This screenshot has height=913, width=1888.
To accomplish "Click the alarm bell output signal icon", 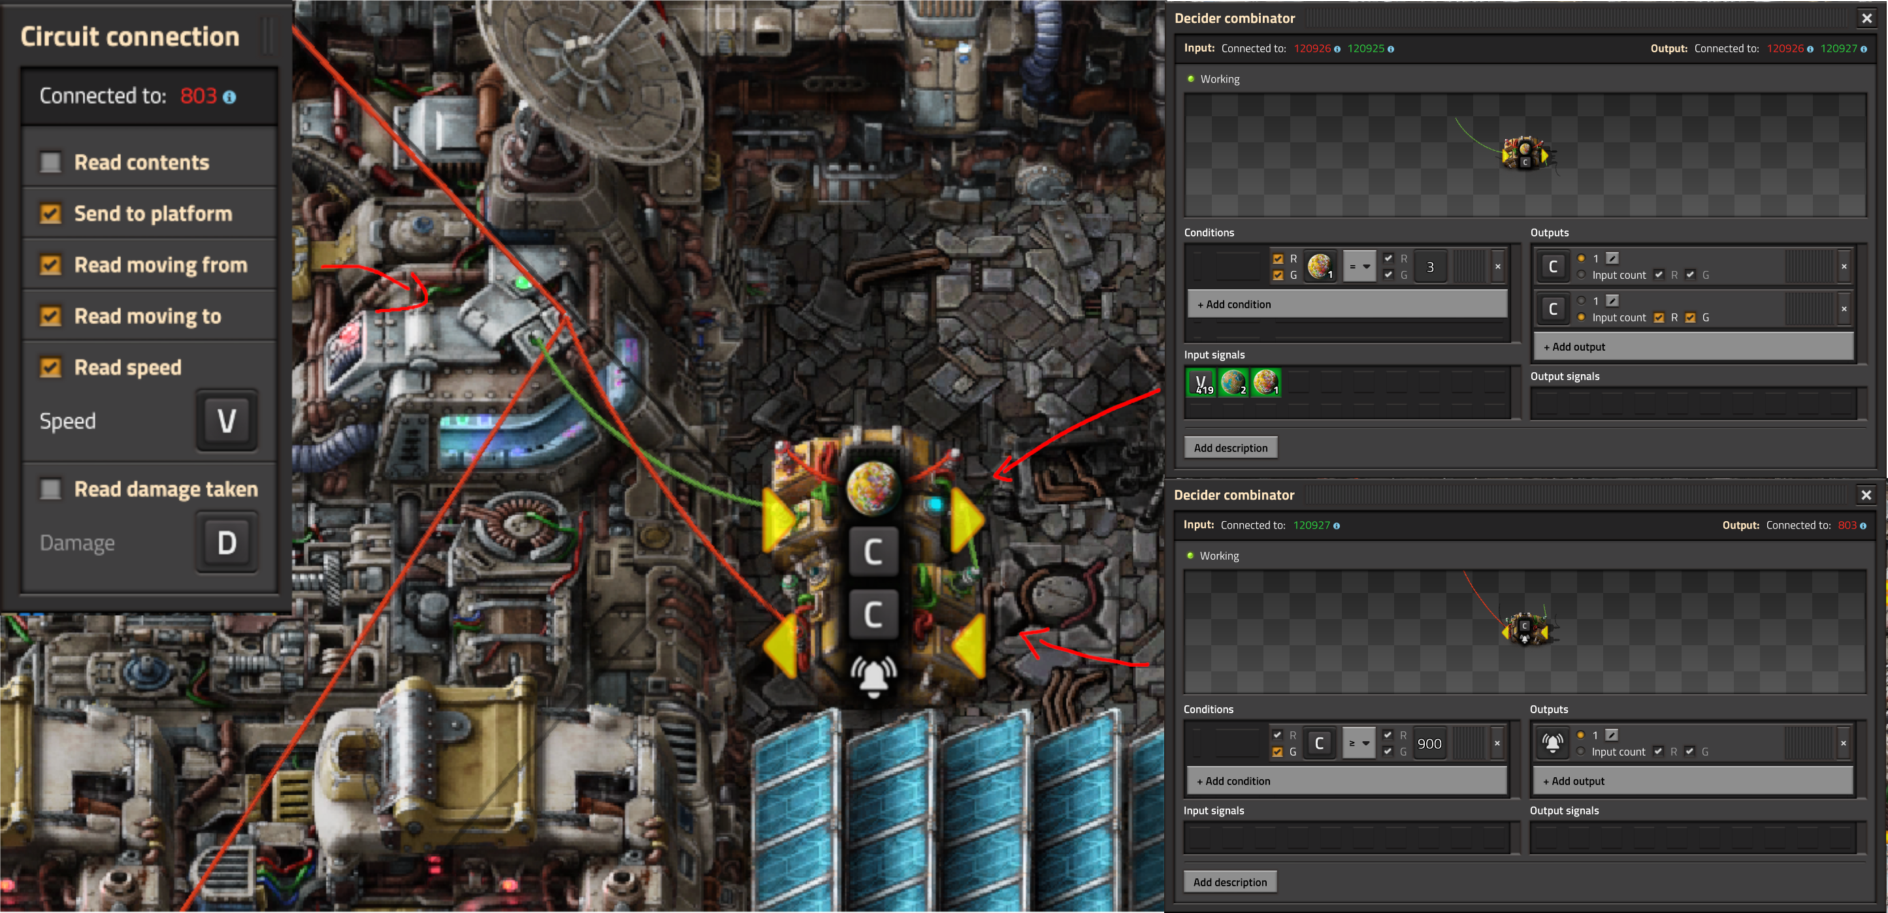I will [x=1552, y=743].
